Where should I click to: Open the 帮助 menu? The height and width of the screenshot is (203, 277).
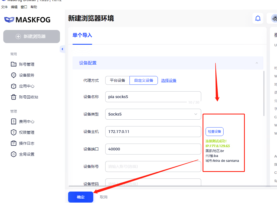(34, 7)
